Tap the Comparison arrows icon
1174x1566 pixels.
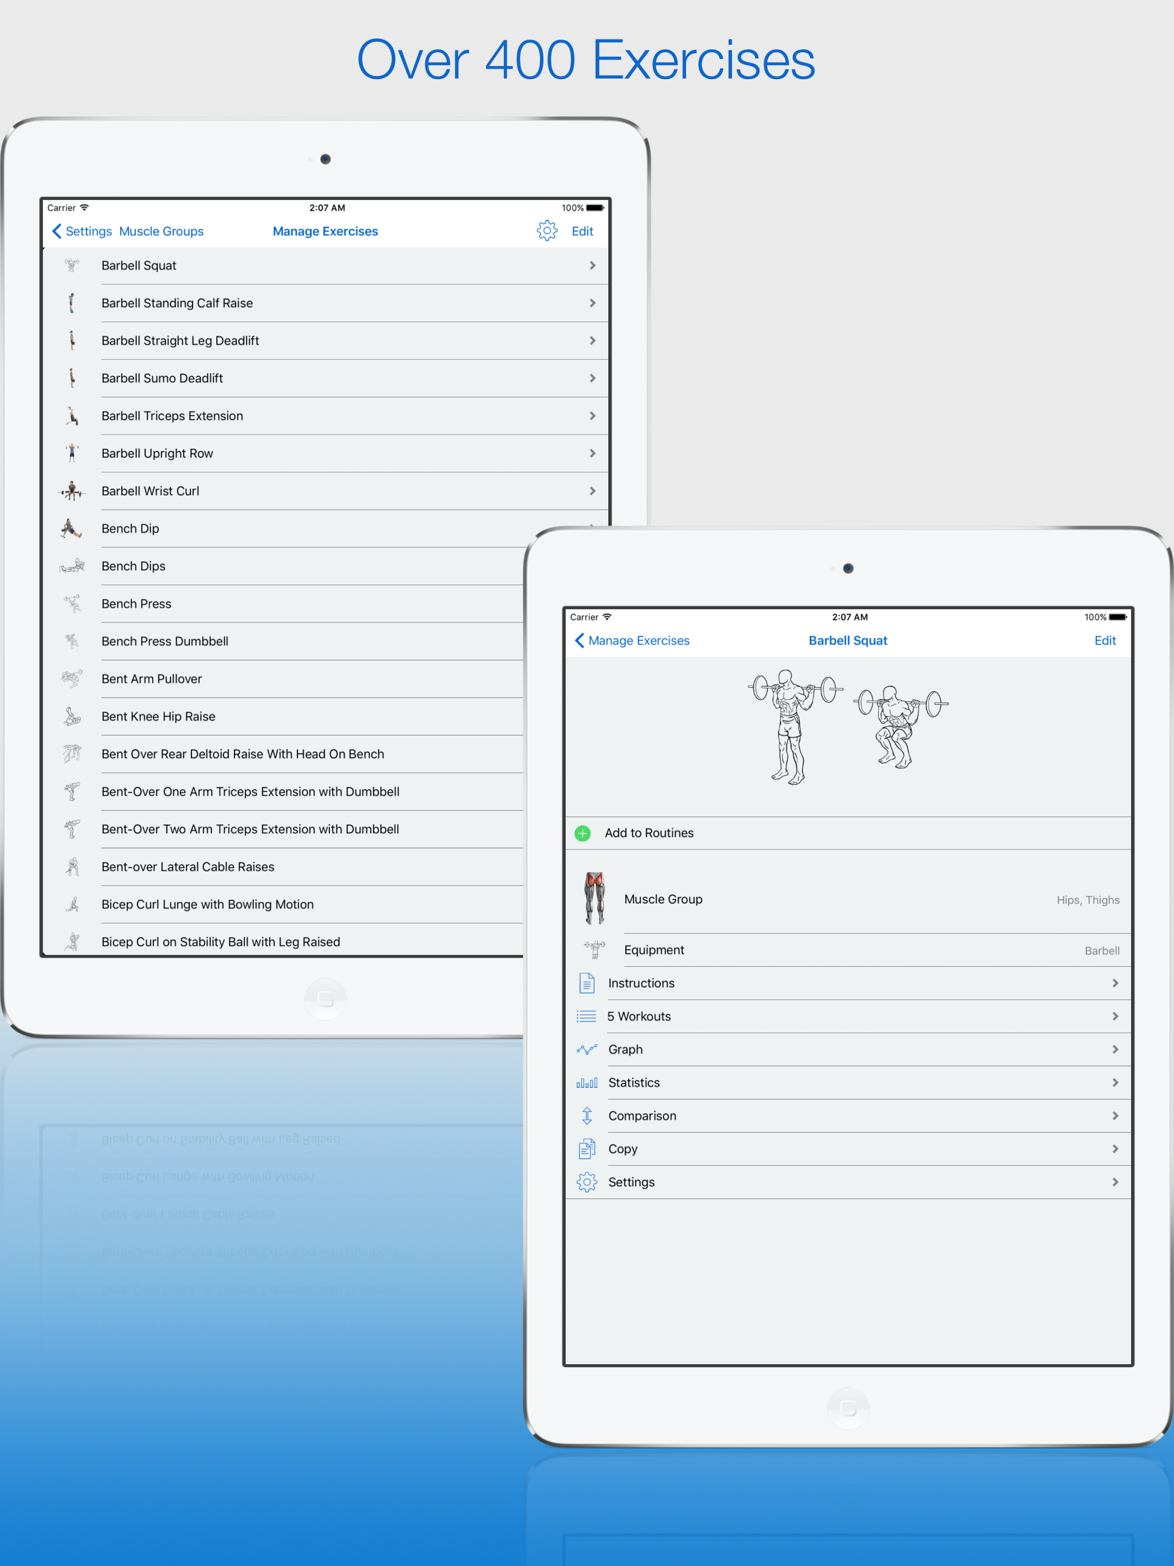click(x=586, y=1115)
